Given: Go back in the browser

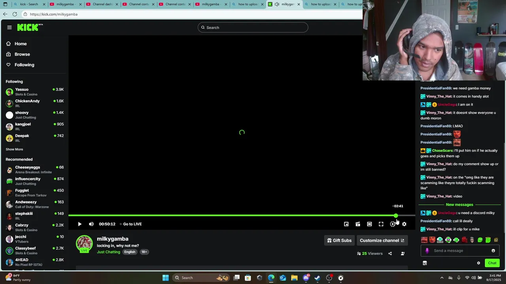Looking at the screenshot, I should [x=5, y=14].
